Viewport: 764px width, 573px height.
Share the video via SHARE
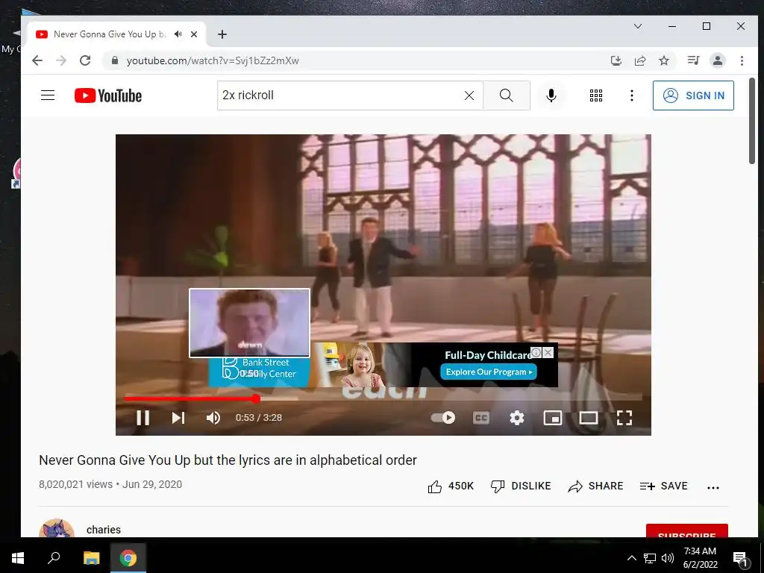[x=596, y=486]
